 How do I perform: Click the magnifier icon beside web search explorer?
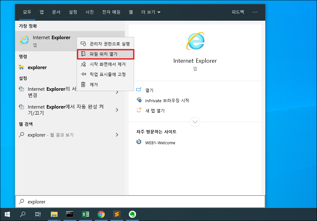click(21, 134)
